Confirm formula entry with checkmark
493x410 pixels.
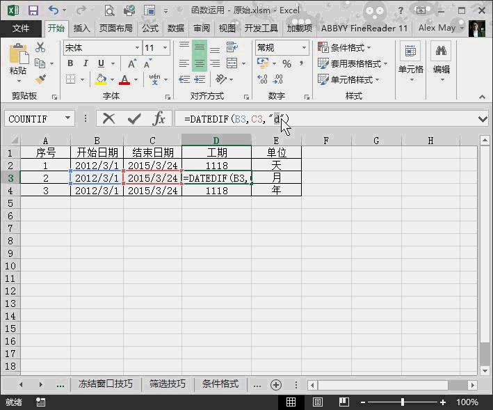[x=134, y=118]
